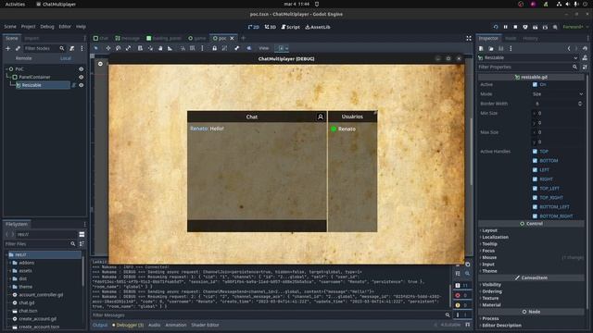
Task: Click chat users icon in game window
Action: pyautogui.click(x=321, y=117)
